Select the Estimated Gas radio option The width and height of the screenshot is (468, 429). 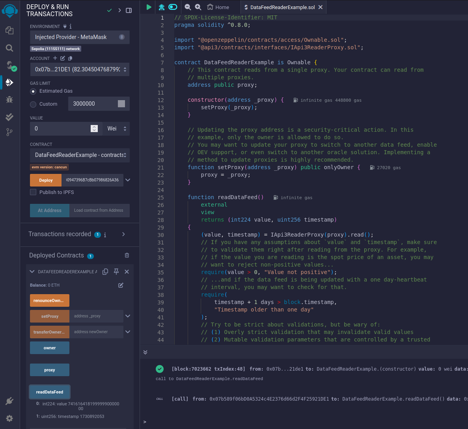tap(34, 91)
